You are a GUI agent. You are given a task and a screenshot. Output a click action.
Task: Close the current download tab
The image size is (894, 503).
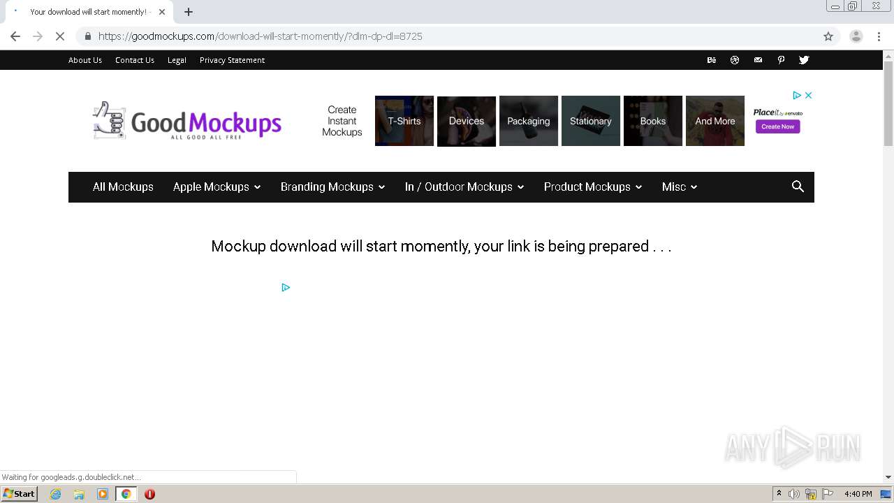coord(162,12)
